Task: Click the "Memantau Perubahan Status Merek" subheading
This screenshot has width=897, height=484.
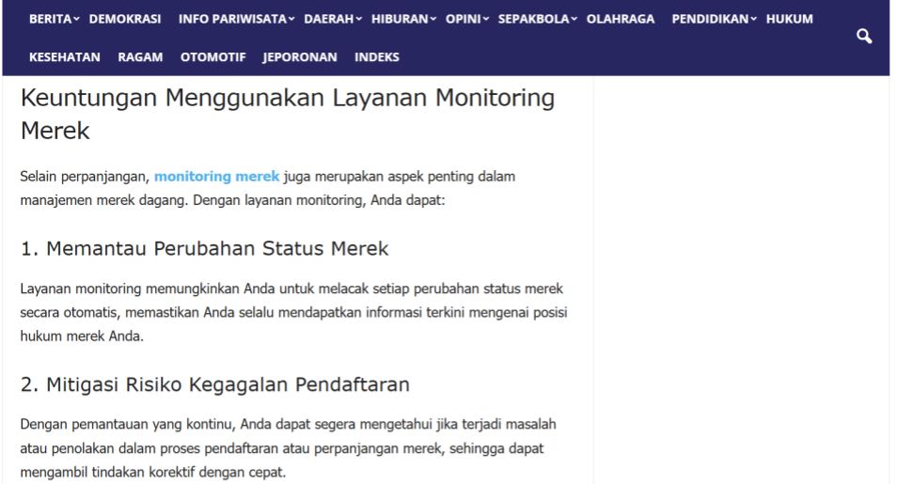Action: 204,249
